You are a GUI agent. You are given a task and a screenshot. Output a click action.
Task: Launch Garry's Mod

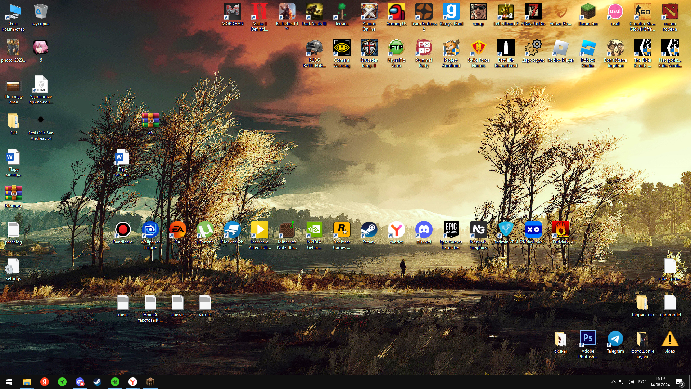451,15
